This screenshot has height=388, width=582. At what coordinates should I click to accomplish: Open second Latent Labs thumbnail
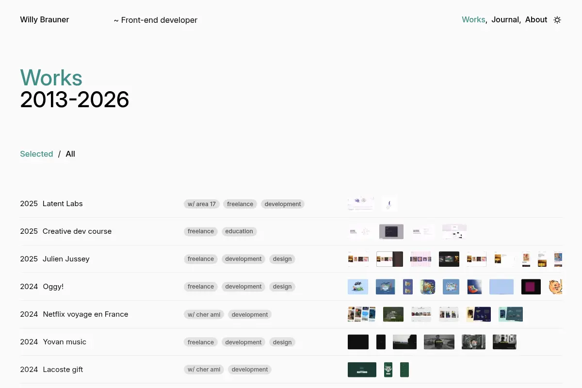pos(389,204)
